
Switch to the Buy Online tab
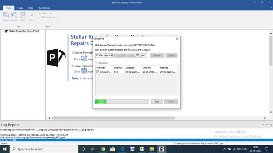pyautogui.click(x=44, y=8)
